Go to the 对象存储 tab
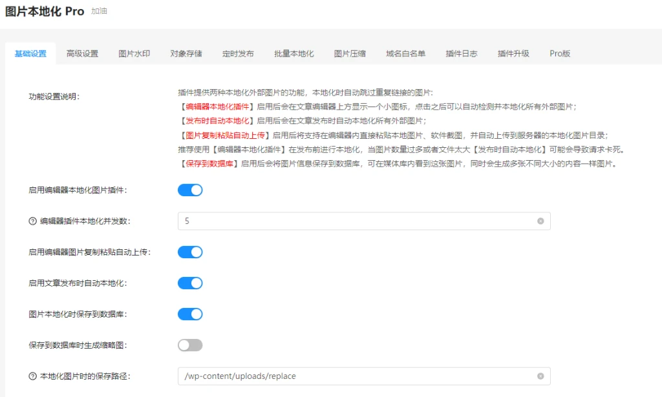662x397 pixels. point(186,54)
